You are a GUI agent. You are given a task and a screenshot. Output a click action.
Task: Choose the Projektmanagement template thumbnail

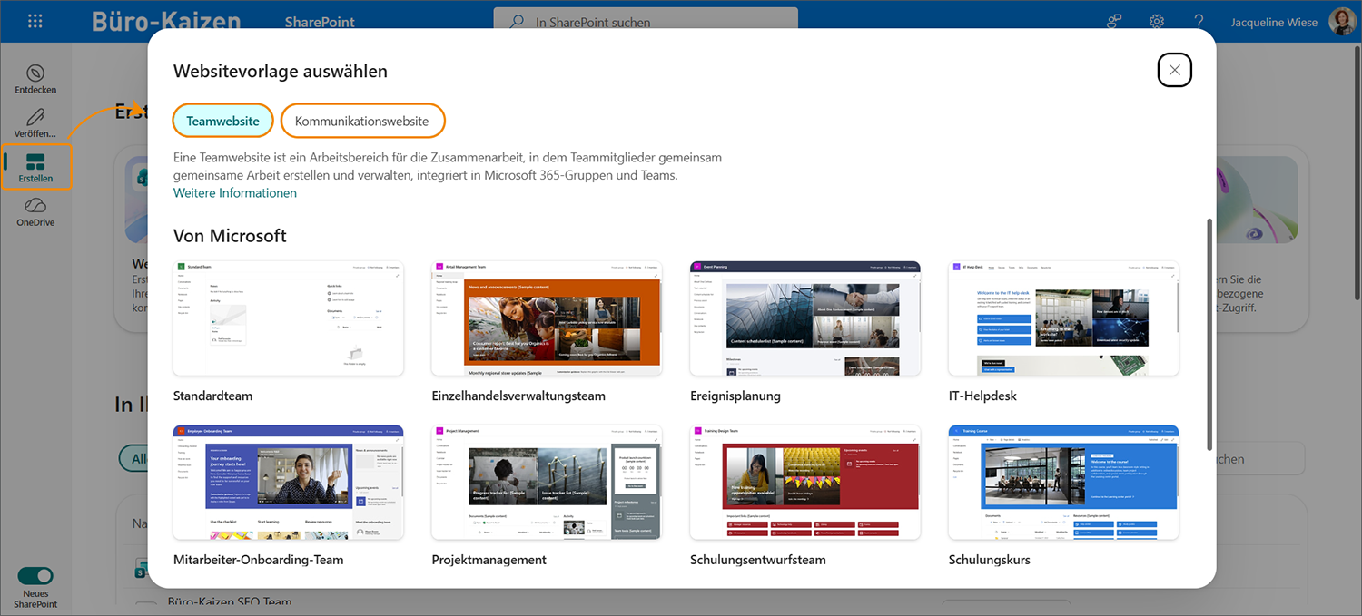(x=547, y=483)
